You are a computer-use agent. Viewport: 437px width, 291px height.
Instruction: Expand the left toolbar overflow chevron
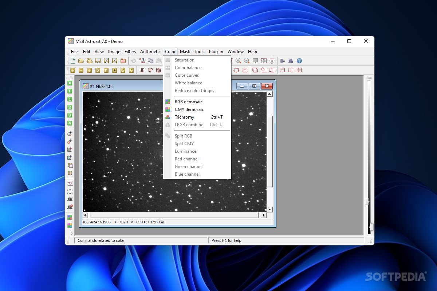pyautogui.click(x=71, y=233)
